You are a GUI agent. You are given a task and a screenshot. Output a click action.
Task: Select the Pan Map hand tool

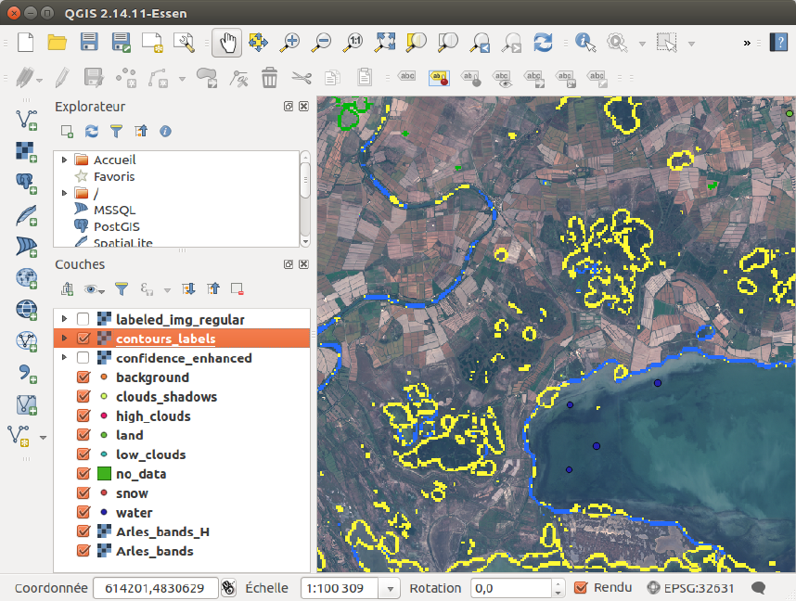226,42
